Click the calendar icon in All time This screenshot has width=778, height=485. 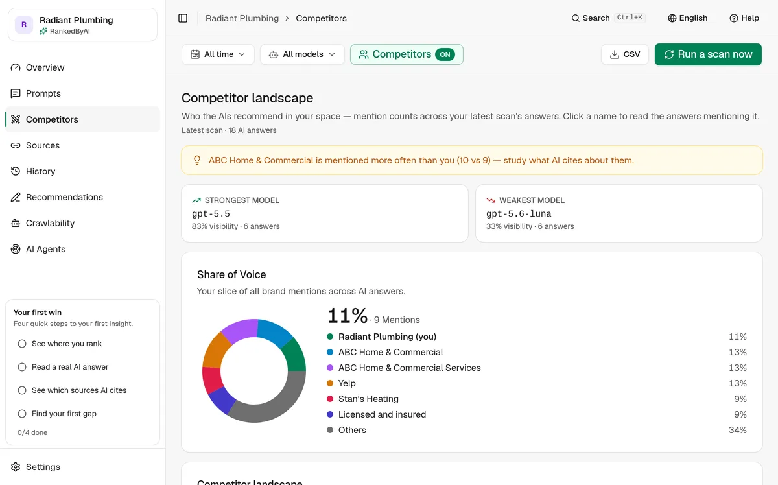195,54
